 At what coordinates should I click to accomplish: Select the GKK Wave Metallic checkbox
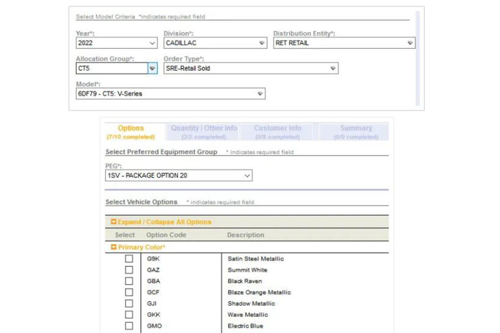pos(129,315)
